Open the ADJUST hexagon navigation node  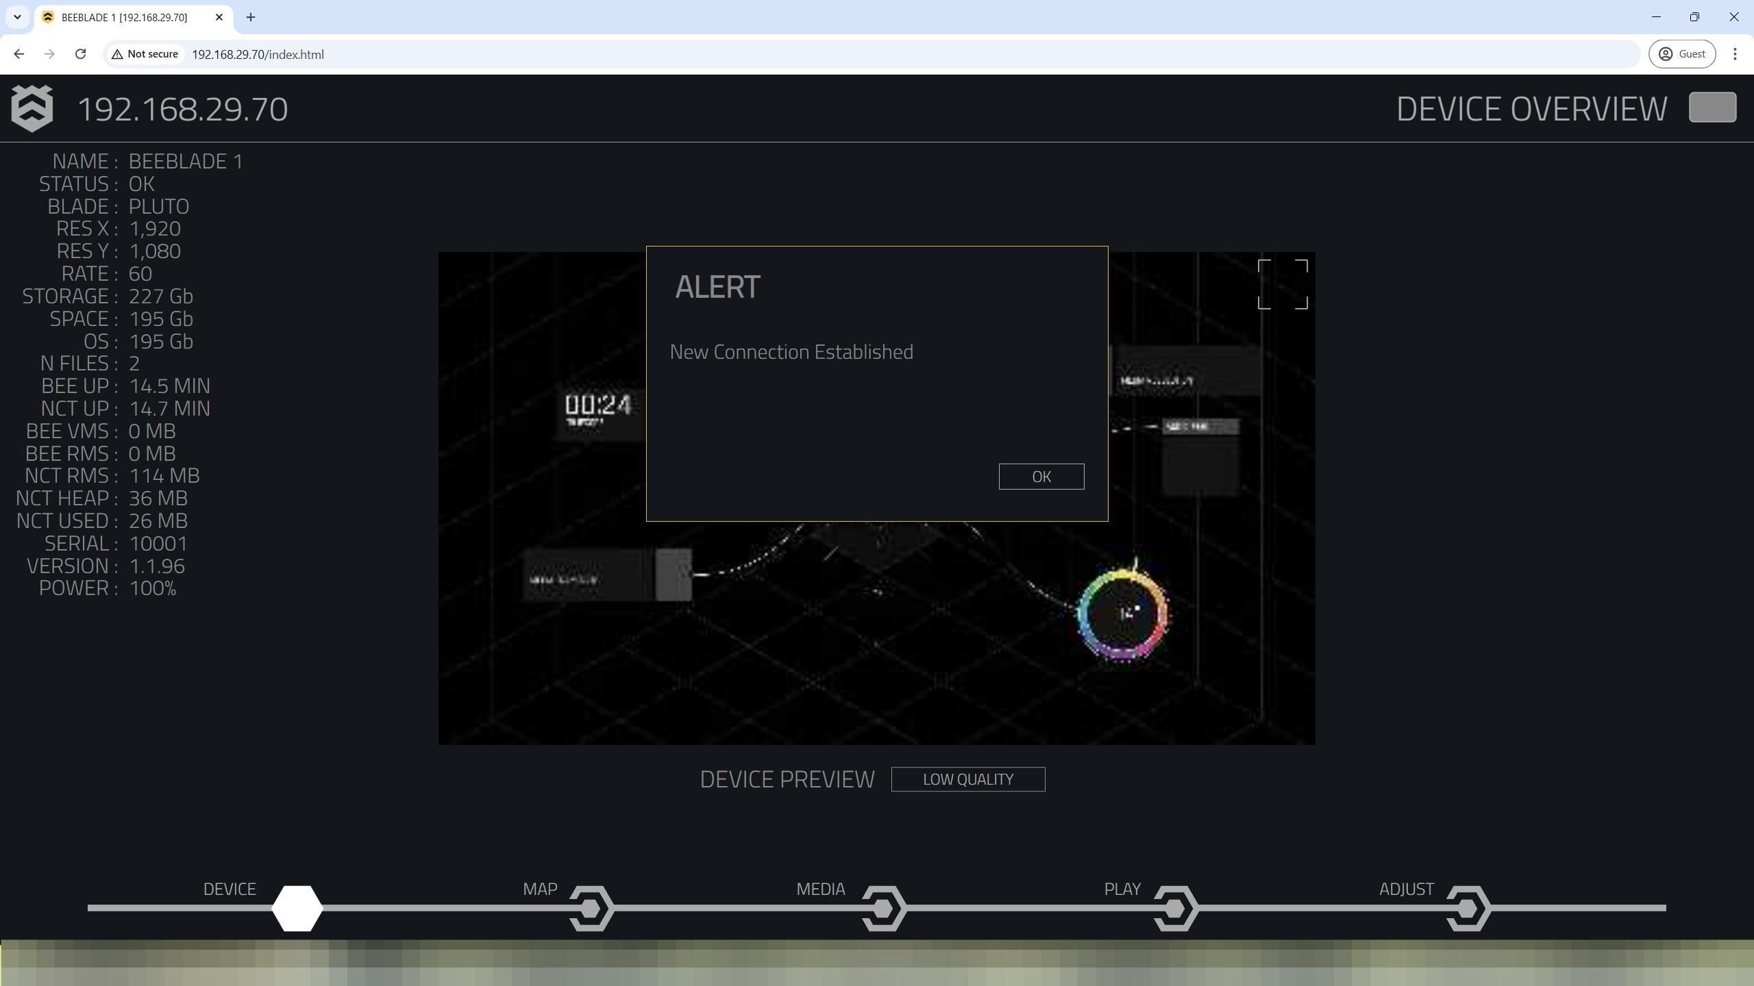coord(1468,908)
